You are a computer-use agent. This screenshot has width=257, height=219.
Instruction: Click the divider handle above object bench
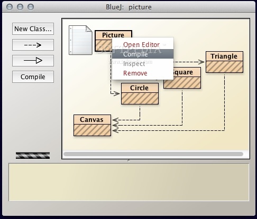tap(128, 160)
